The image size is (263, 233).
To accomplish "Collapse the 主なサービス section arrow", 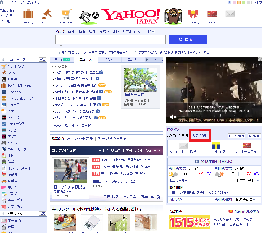I will (x=3, y=59).
